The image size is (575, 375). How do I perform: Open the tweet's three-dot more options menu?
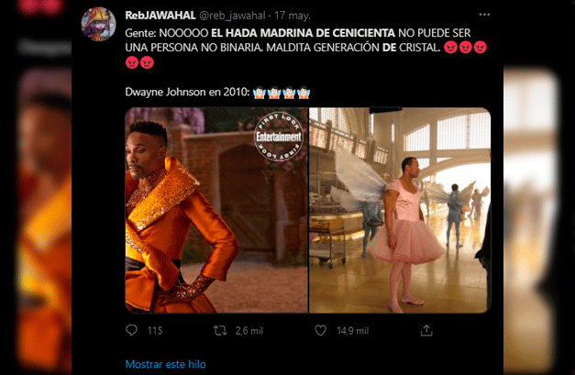484,15
